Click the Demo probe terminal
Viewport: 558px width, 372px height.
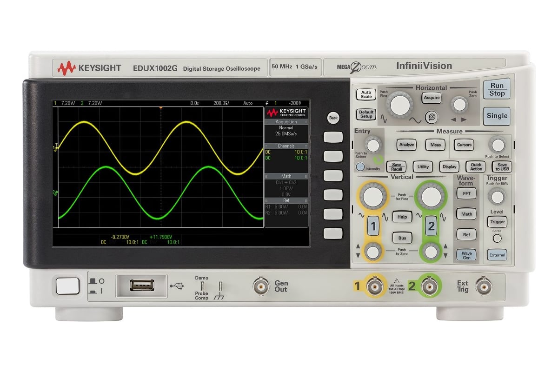click(202, 286)
